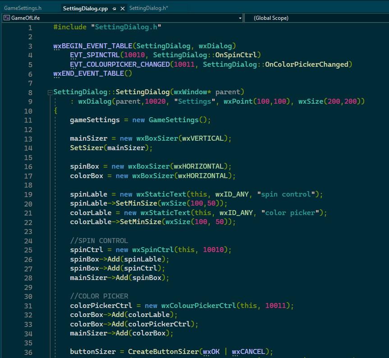Switch to the GameSettings.h tab
This screenshot has height=358, width=389.
coord(23,8)
